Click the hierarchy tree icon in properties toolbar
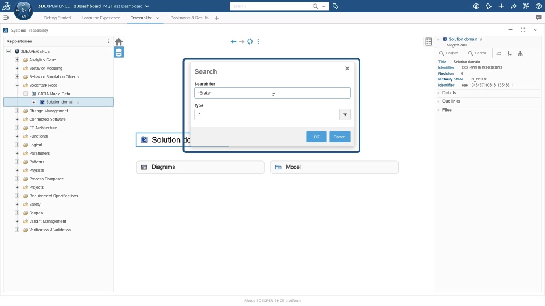The width and height of the screenshot is (545, 306). point(521,53)
